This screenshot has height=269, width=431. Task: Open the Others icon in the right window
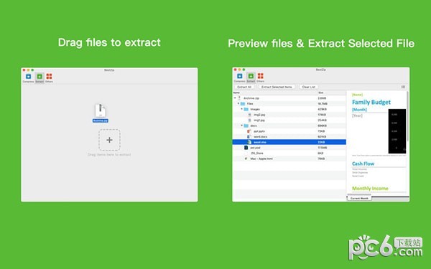tap(260, 76)
